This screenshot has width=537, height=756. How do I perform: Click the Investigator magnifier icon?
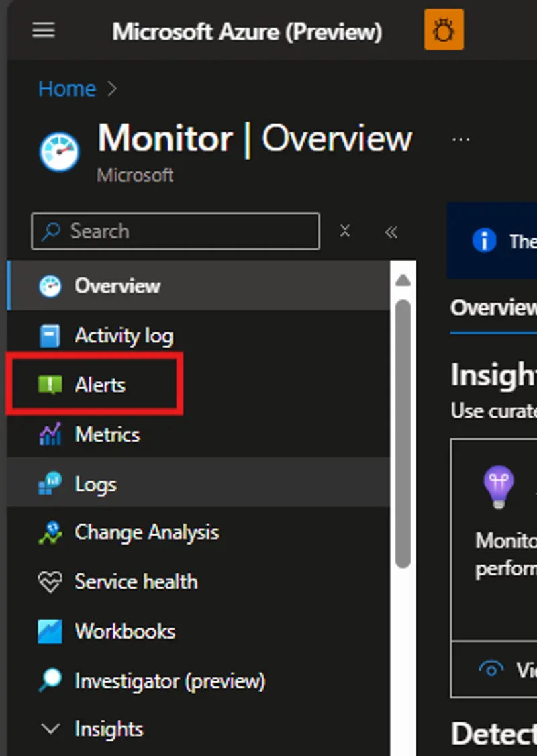(50, 681)
